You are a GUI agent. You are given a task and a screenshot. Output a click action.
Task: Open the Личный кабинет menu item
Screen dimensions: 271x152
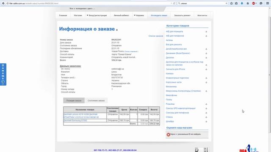coord(122,15)
